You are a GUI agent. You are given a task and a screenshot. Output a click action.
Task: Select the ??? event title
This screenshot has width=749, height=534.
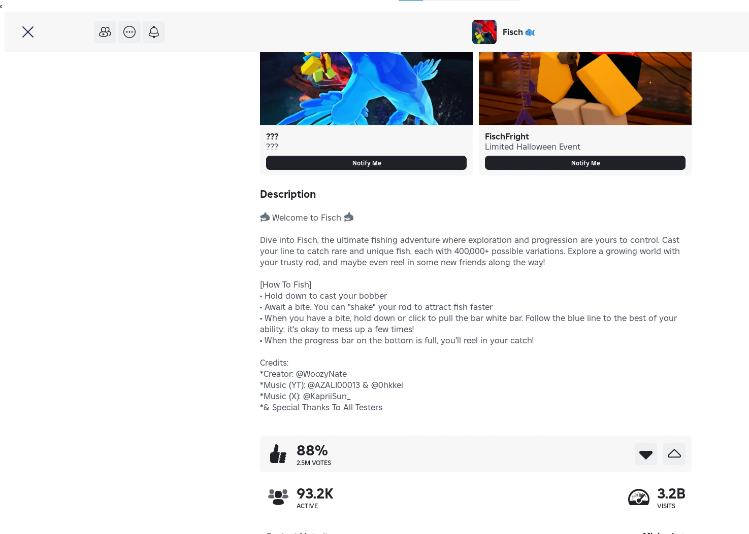[272, 136]
